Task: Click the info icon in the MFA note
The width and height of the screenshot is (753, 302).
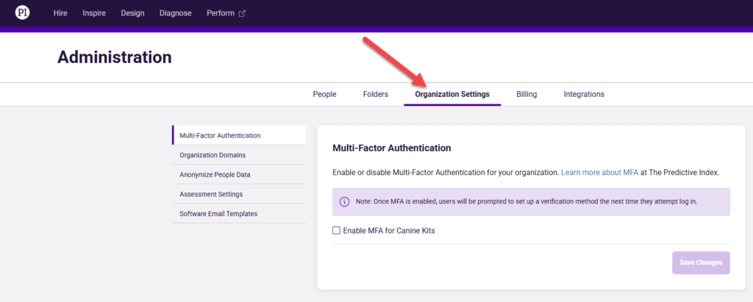Action: click(x=344, y=201)
